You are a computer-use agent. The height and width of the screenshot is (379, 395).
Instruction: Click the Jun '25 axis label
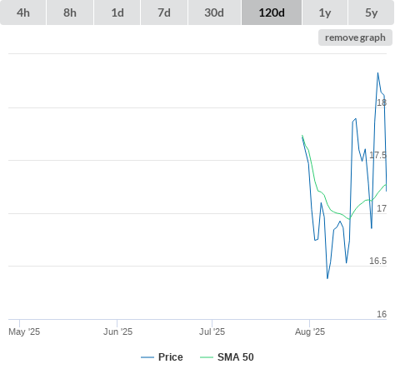(x=117, y=332)
